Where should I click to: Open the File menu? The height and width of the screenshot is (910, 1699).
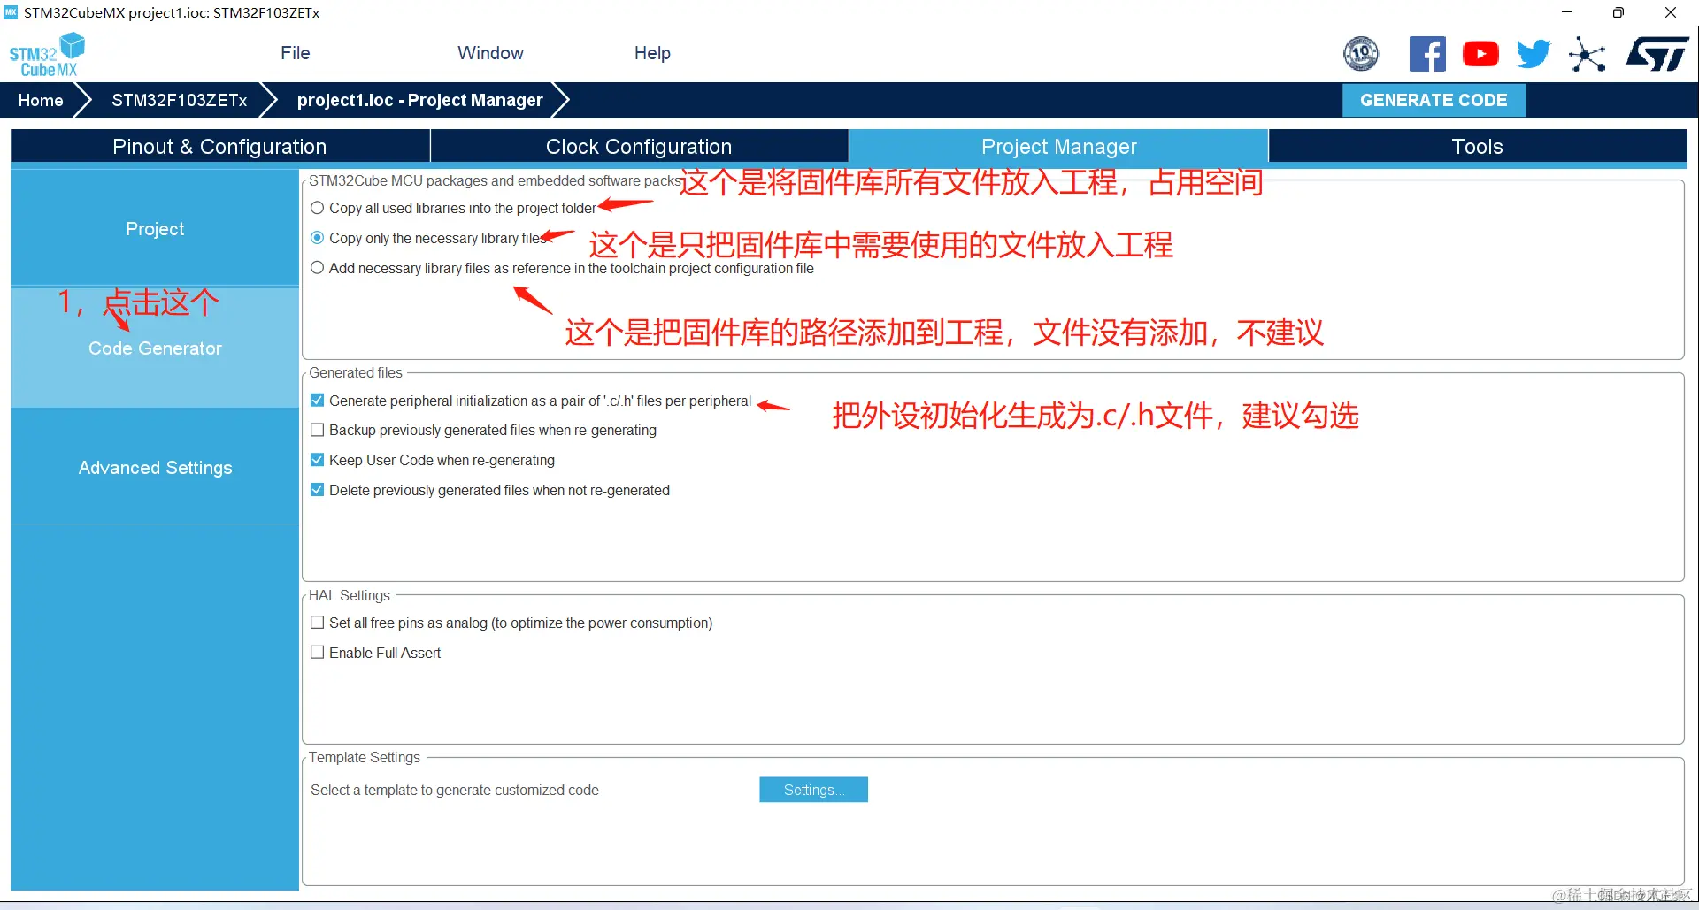296,53
